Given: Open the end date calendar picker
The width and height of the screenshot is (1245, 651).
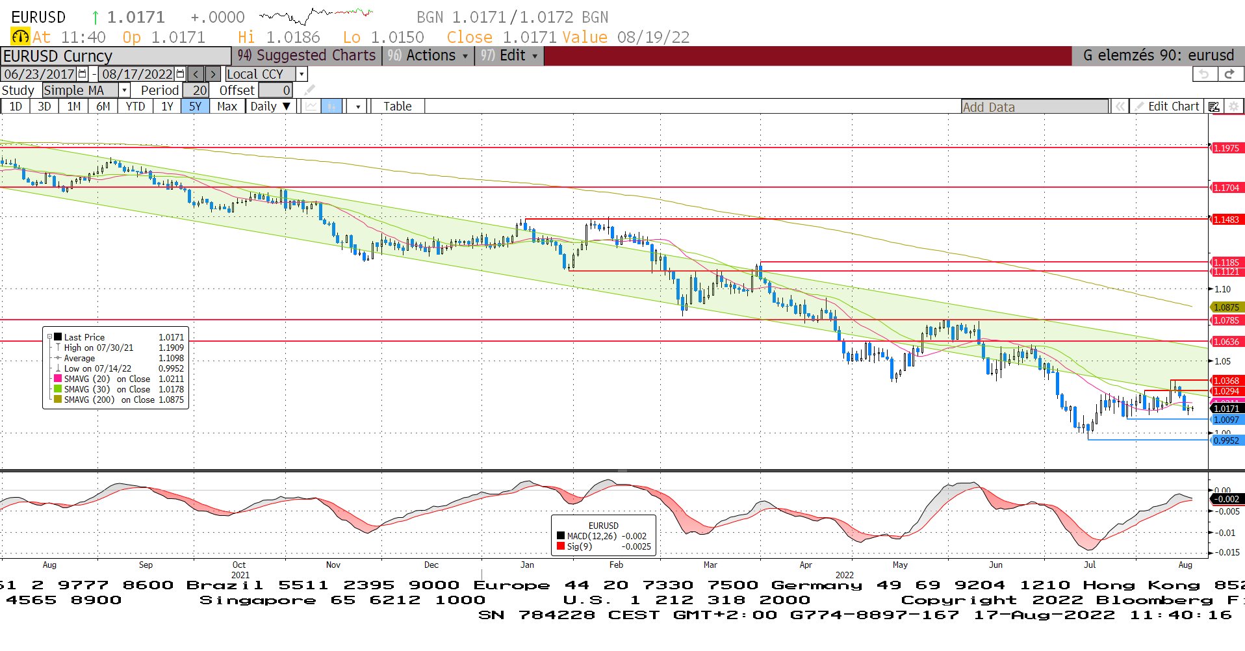Looking at the screenshot, I should [x=180, y=74].
